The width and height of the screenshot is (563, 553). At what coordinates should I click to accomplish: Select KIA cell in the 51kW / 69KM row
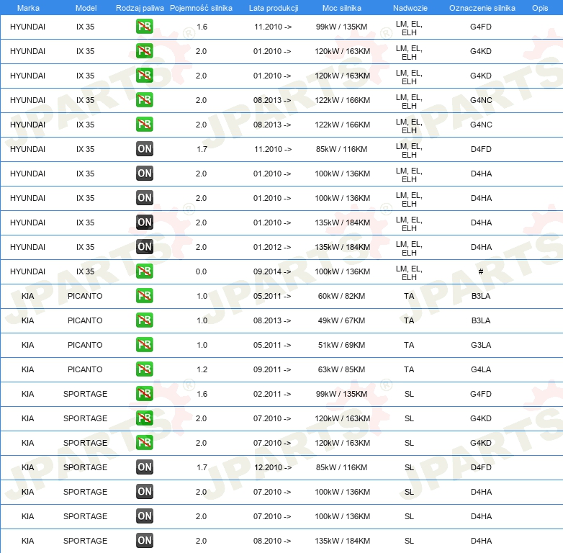coord(27,345)
